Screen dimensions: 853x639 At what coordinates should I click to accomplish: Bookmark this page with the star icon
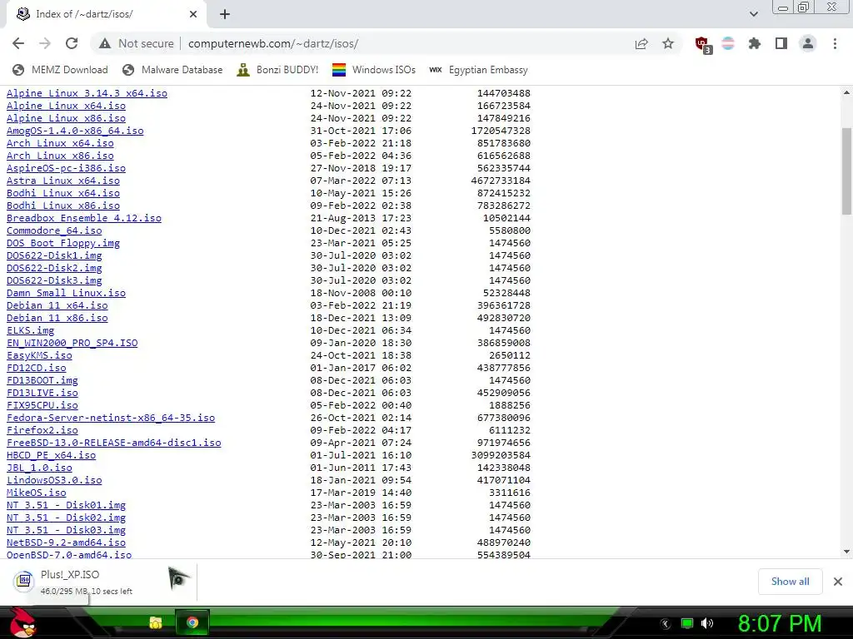coord(668,43)
